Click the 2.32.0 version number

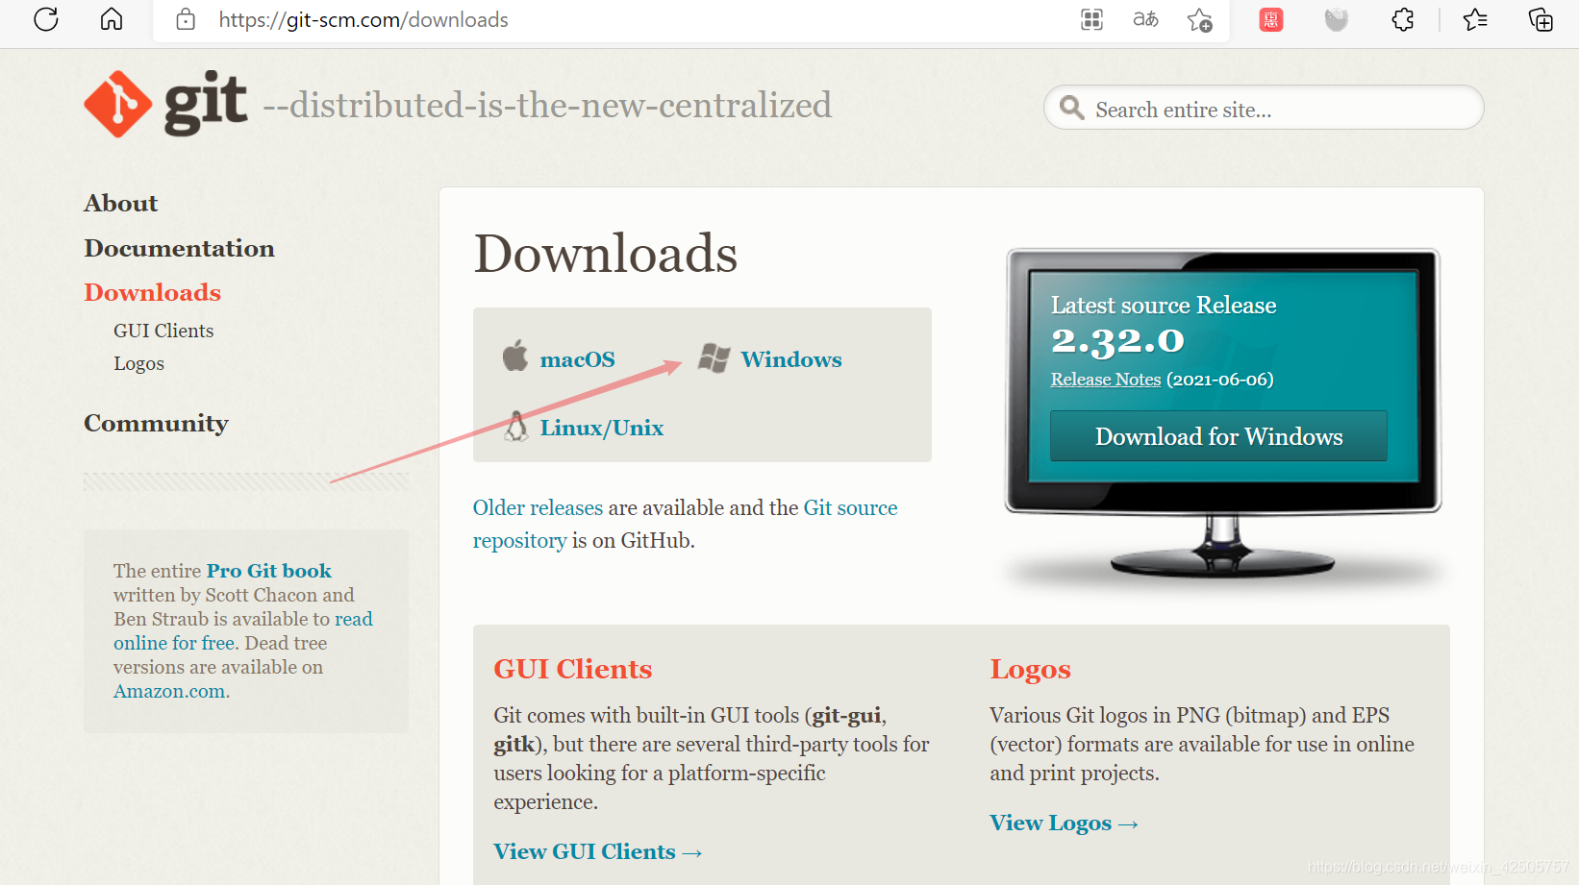tap(1117, 341)
